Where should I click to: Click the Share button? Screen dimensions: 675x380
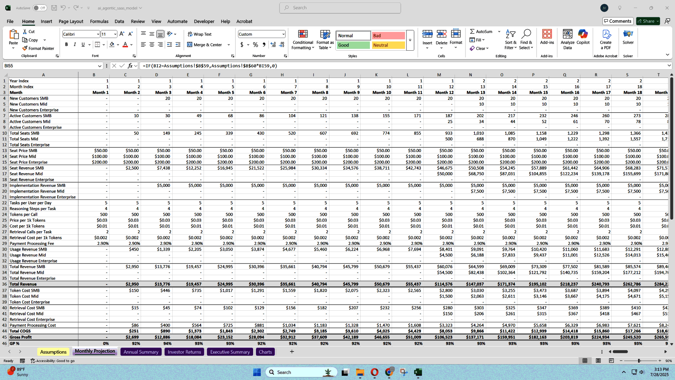[648, 21]
